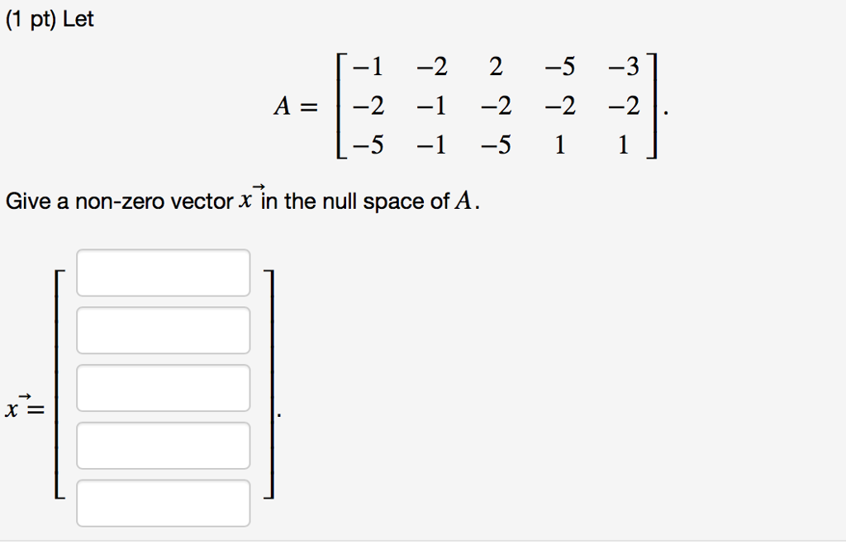Click the (1 pt) point value label
The width and height of the screenshot is (846, 544).
(33, 18)
